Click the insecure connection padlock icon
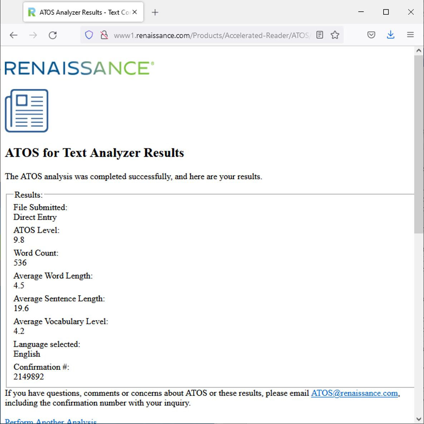Screen dimensions: 424x424 coord(104,35)
